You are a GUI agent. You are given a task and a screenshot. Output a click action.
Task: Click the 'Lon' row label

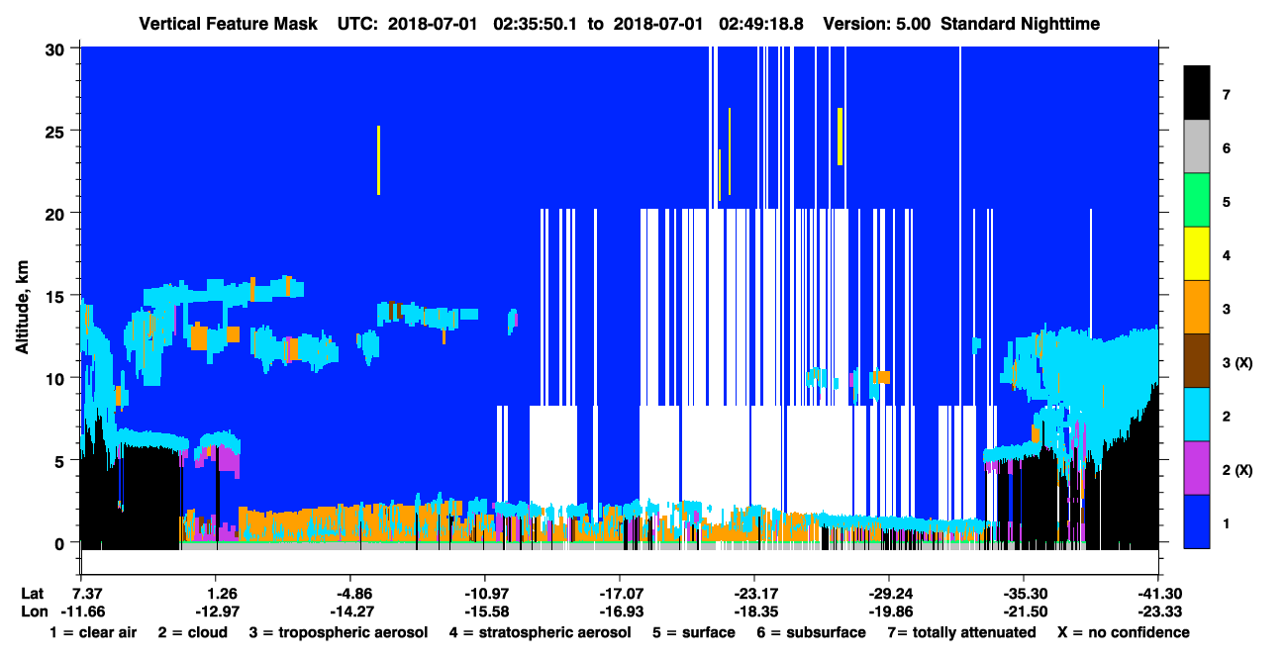34,612
